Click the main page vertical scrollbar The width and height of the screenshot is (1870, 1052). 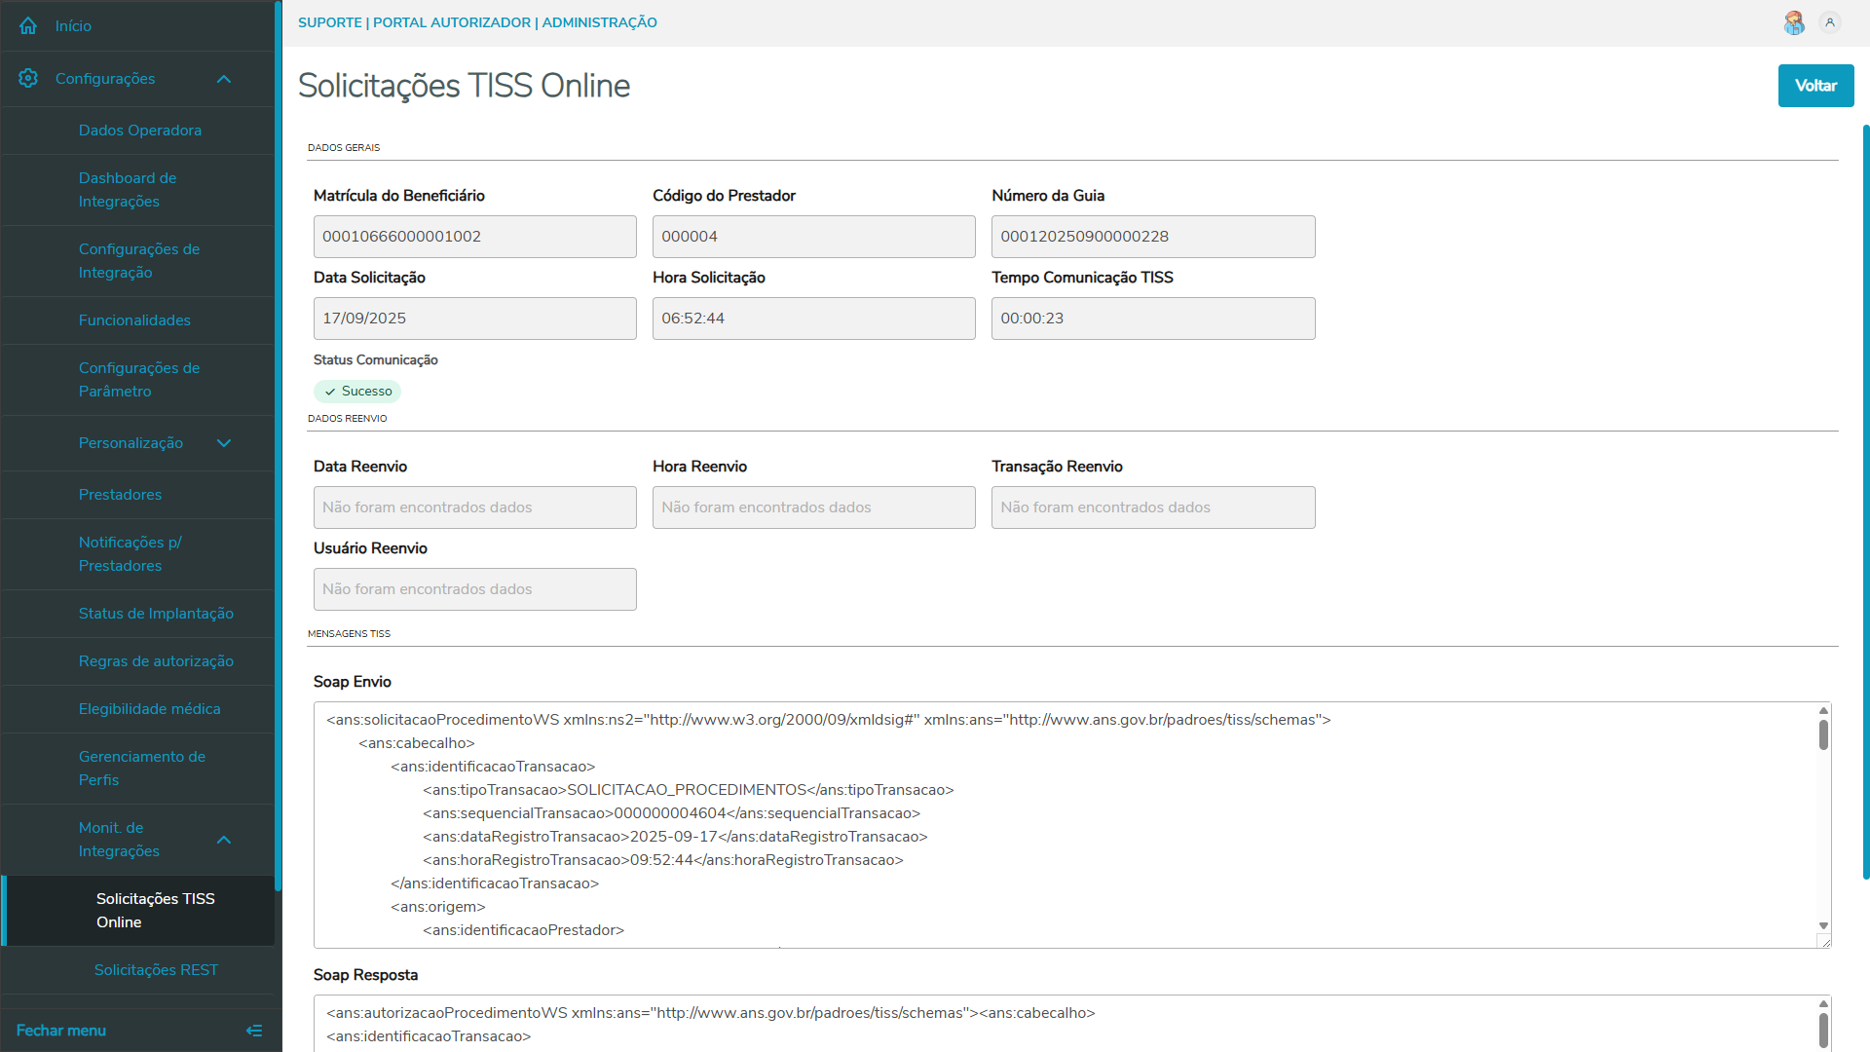[1865, 502]
